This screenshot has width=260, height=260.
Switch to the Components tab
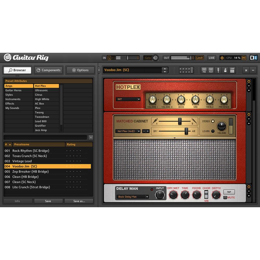(x=48, y=70)
